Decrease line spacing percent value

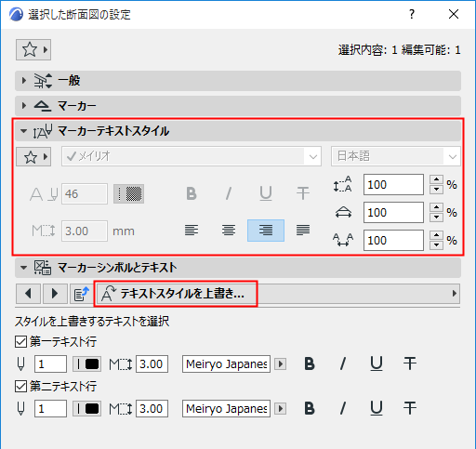436,190
